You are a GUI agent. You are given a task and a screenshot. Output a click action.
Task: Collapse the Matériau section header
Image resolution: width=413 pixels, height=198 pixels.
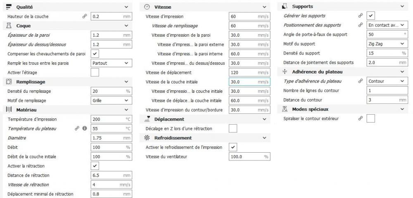click(x=67, y=110)
